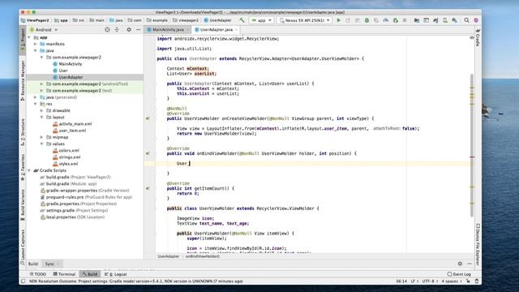The width and height of the screenshot is (519, 292).
Task: Expand the manifests folder
Action: click(x=36, y=44)
